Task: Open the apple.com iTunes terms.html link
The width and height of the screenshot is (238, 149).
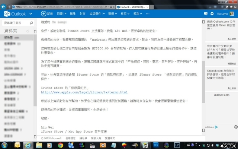Action: 84,92
